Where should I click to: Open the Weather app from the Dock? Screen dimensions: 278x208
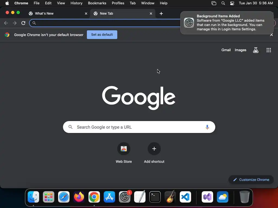(223, 197)
